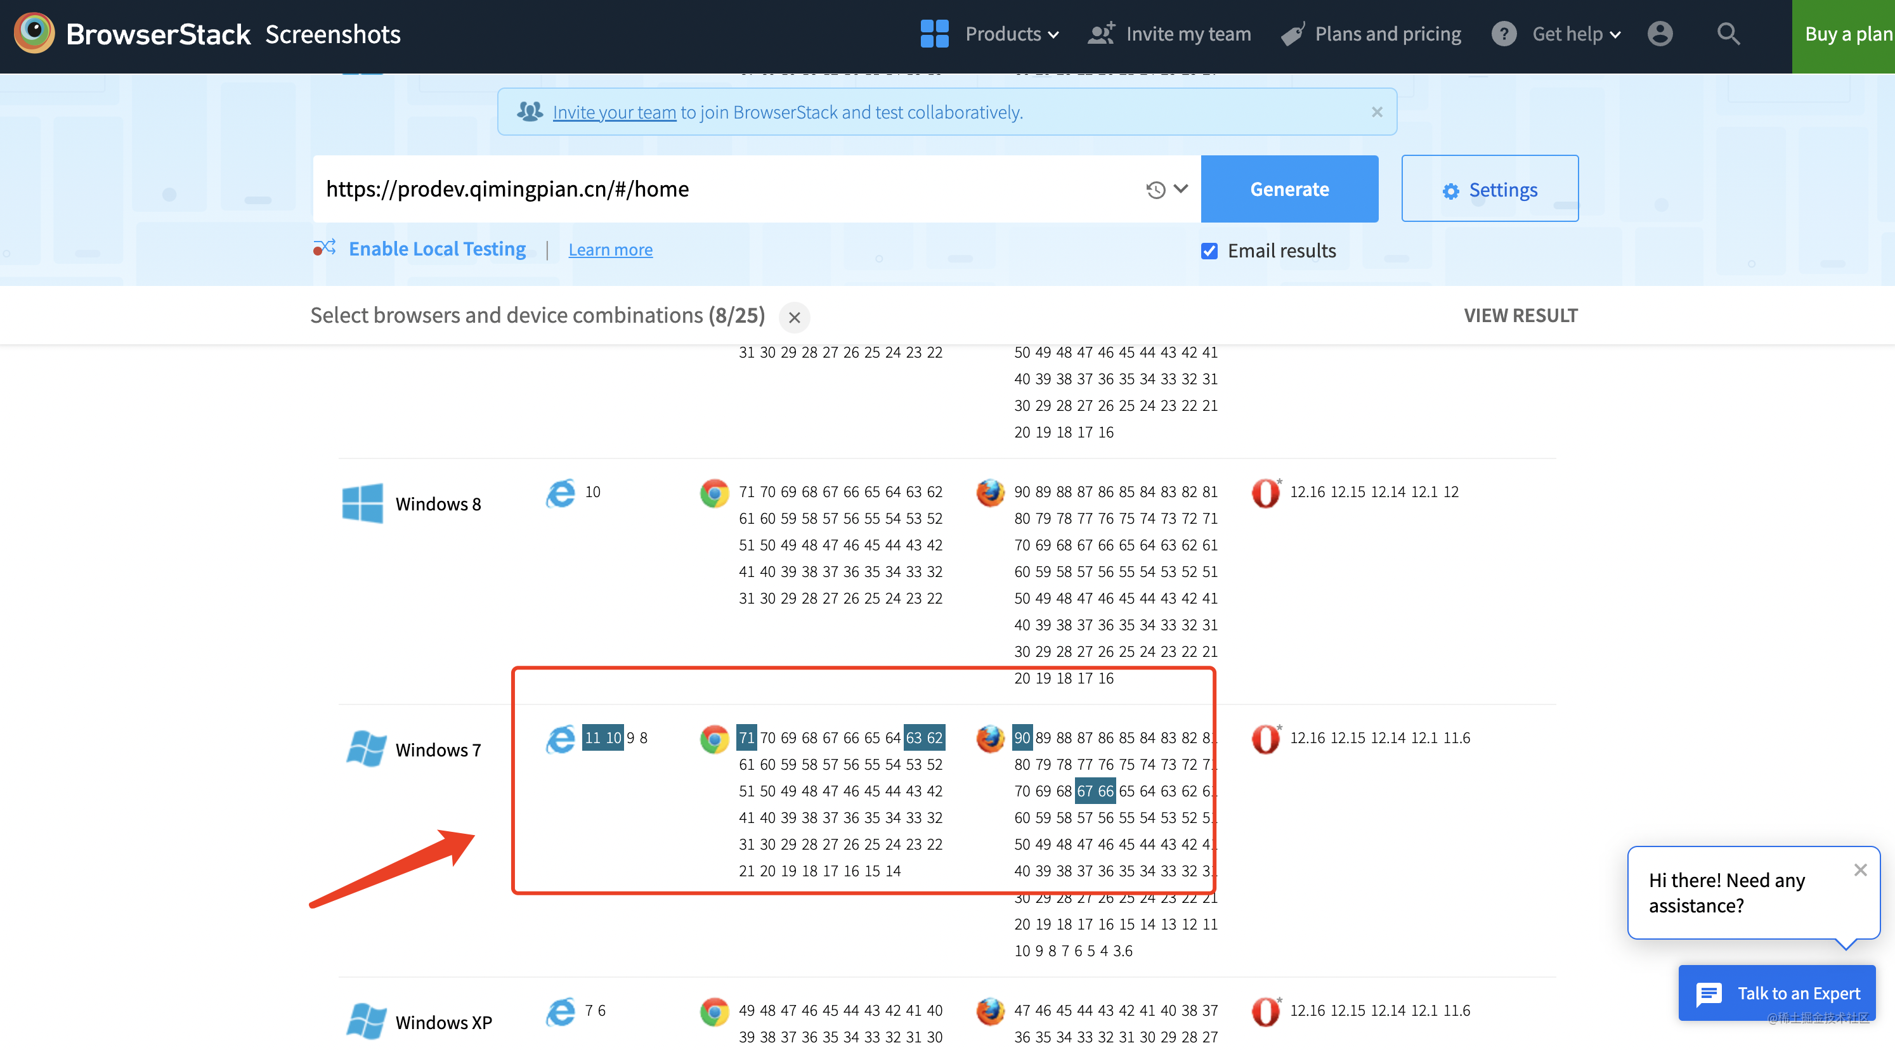Click Chrome icon in Windows XP row
The image size is (1895, 1050).
[x=713, y=1012]
